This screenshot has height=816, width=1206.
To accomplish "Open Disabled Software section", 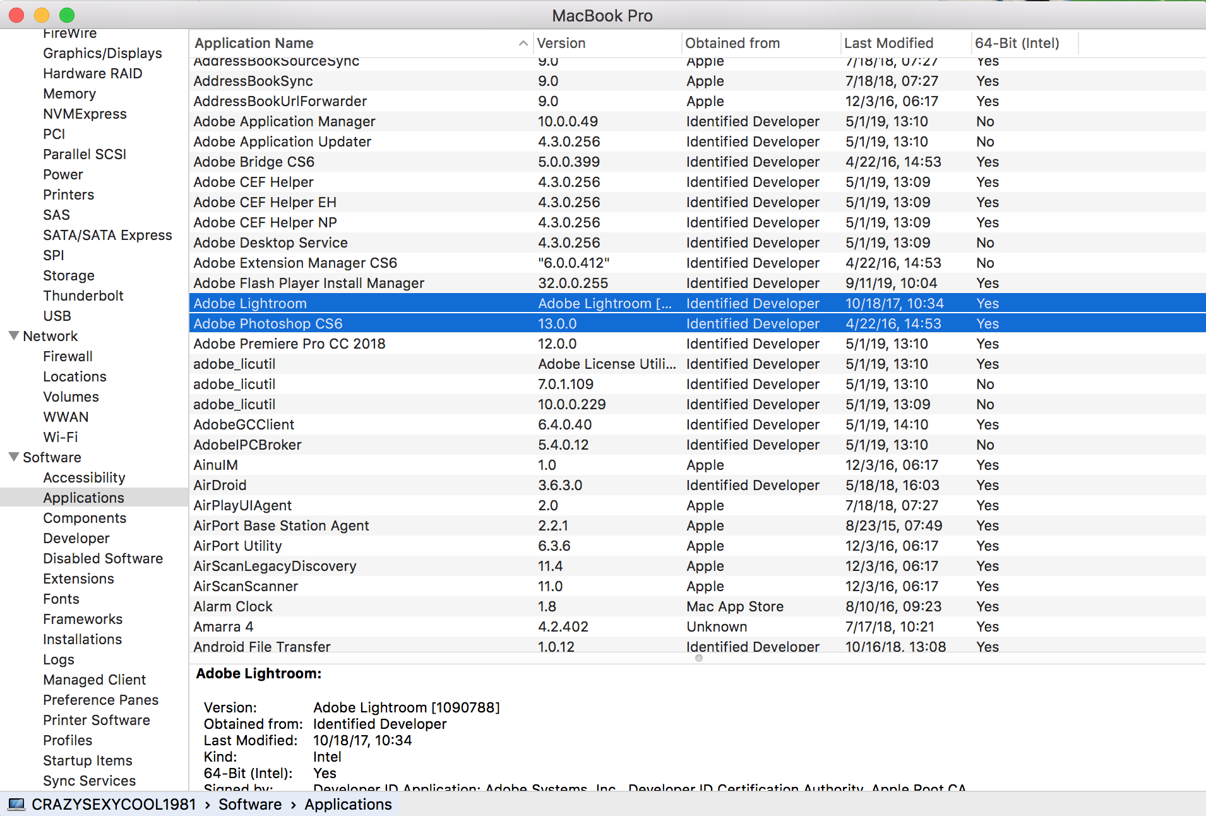I will 103,558.
